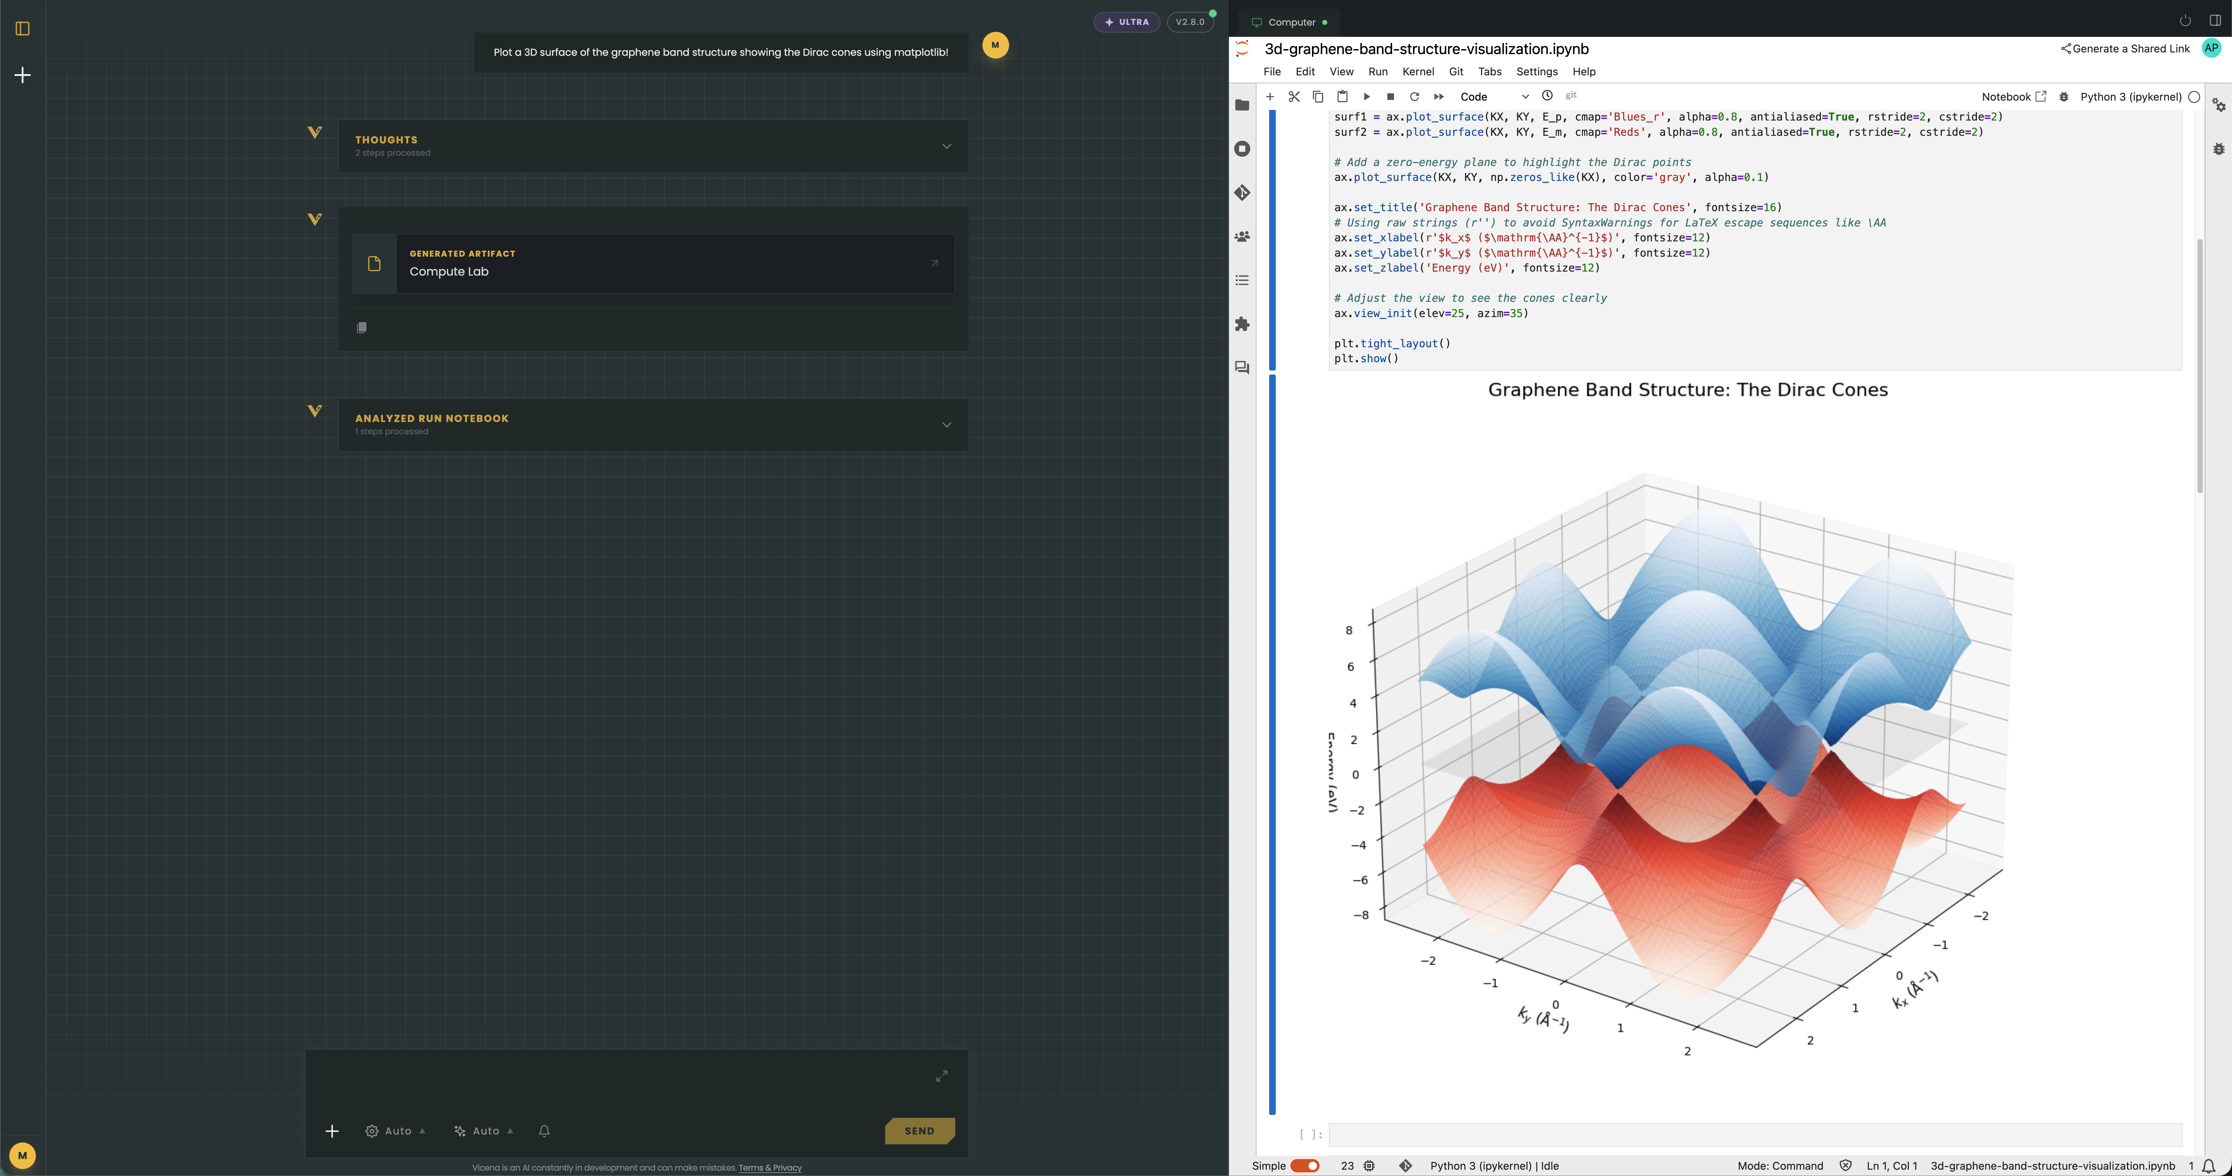This screenshot has height=1176, width=2232.
Task: Cut the selected cell with scissors icon
Action: pos(1294,97)
